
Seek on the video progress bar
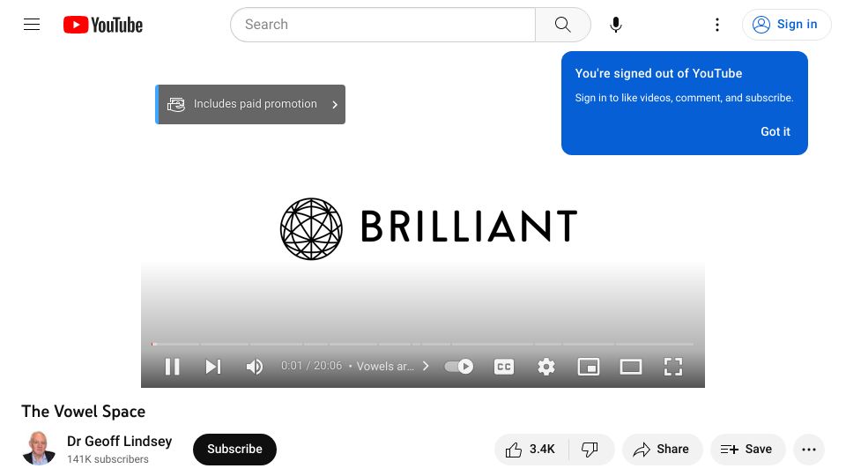422,344
